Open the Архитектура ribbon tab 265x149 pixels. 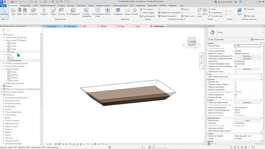point(13,5)
